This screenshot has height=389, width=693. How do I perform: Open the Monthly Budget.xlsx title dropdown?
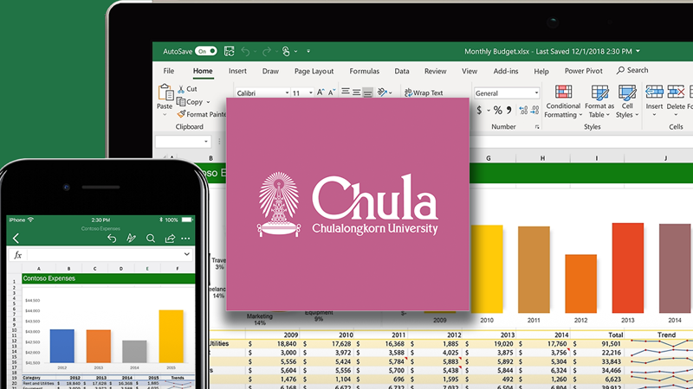(x=638, y=51)
